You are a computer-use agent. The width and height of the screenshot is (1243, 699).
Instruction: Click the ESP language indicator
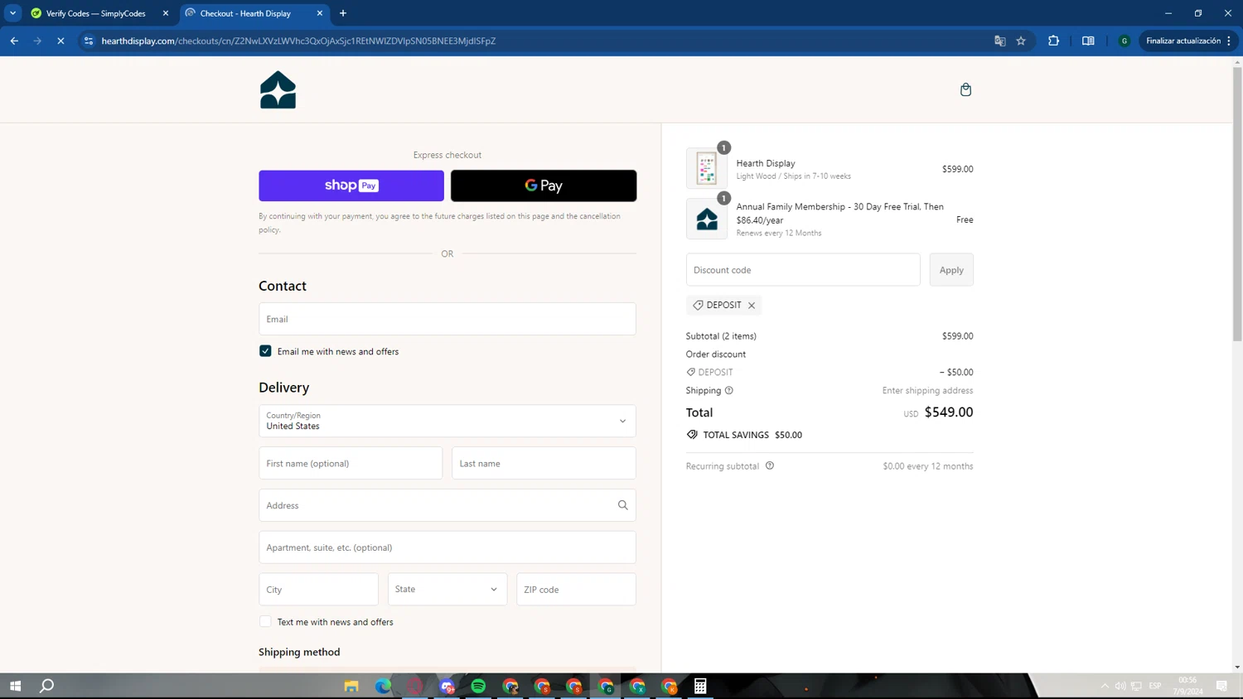pos(1155,686)
